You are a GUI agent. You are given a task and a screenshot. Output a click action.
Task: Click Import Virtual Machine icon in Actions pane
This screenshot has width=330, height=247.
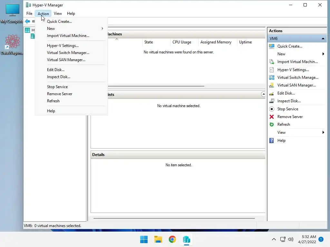pyautogui.click(x=272, y=62)
